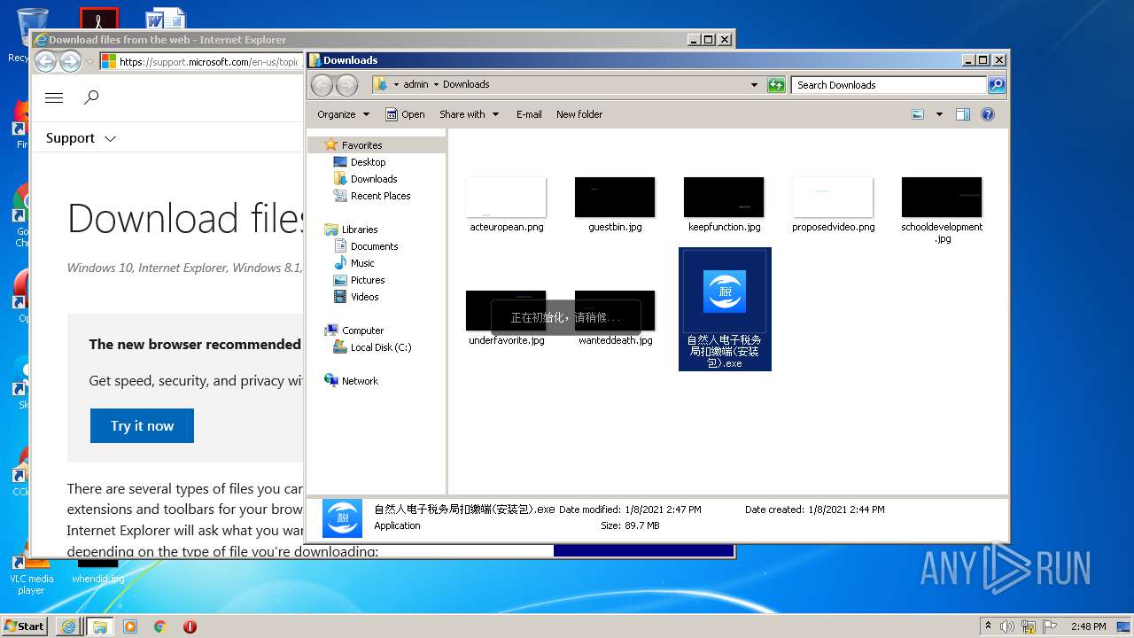Click the Chinese tax installer exe icon
The width and height of the screenshot is (1134, 638).
coord(725,292)
